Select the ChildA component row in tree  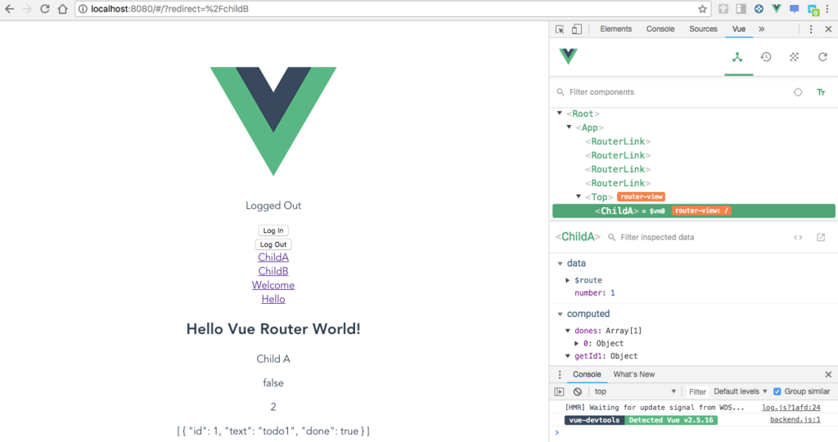(694, 211)
